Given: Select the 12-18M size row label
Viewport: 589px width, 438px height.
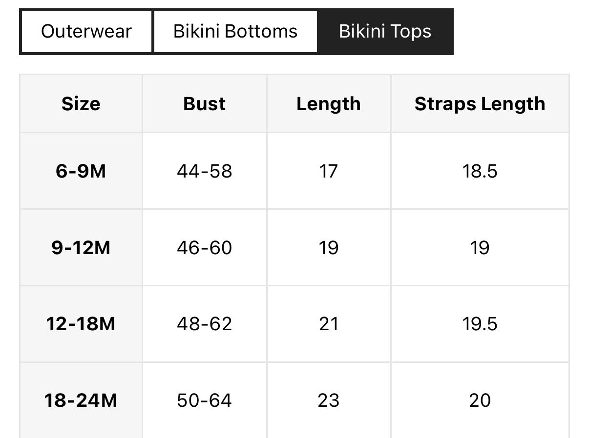Looking at the screenshot, I should pyautogui.click(x=81, y=324).
